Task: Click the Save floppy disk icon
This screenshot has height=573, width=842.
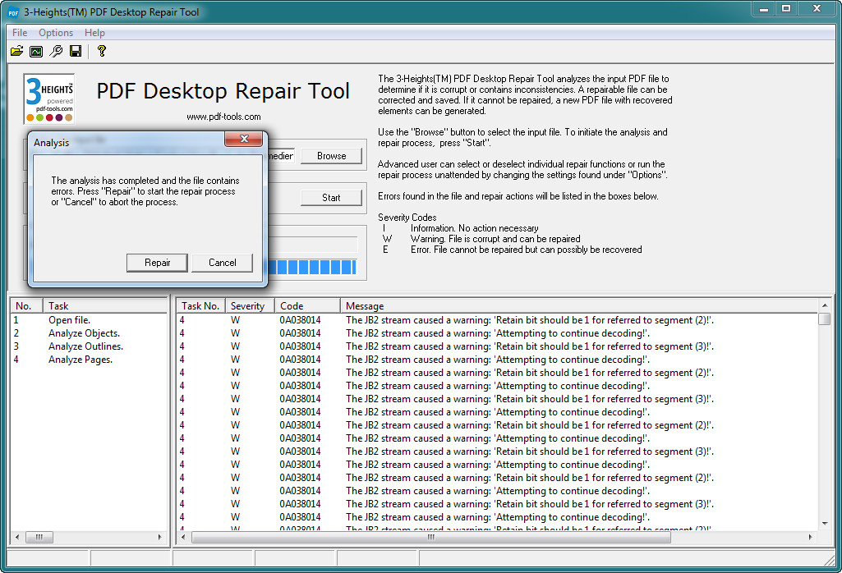Action: pyautogui.click(x=76, y=52)
